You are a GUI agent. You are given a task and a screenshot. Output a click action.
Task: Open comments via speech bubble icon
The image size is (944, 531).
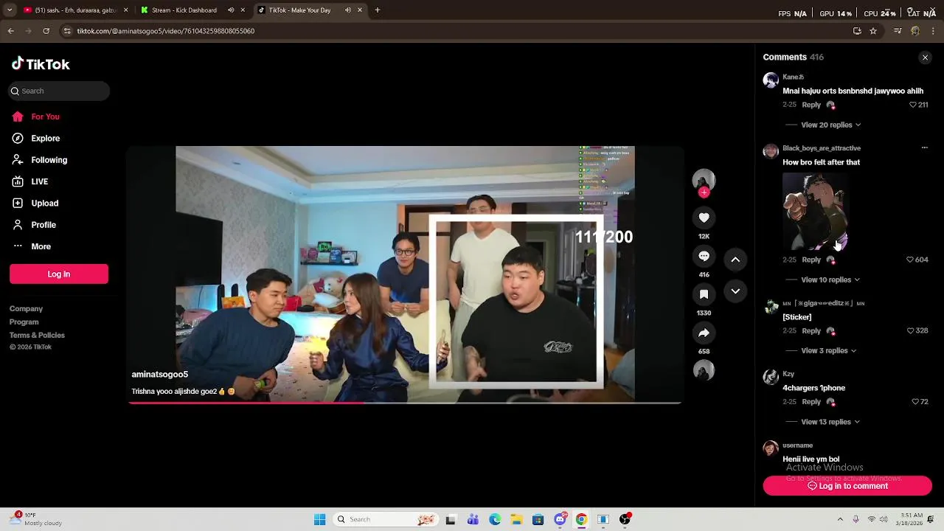704,256
